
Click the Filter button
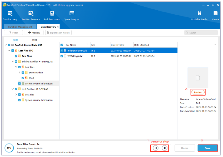pyautogui.click(x=13, y=32)
